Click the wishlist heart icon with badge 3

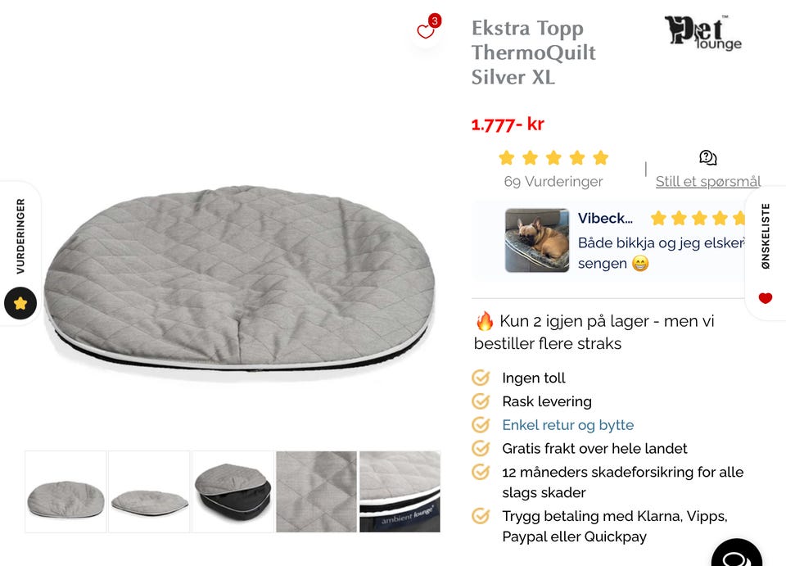pos(426,30)
